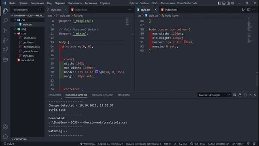The width and height of the screenshot is (259, 146).
Task: Toggle primary sidebar layout icon
Action: coord(219,3)
